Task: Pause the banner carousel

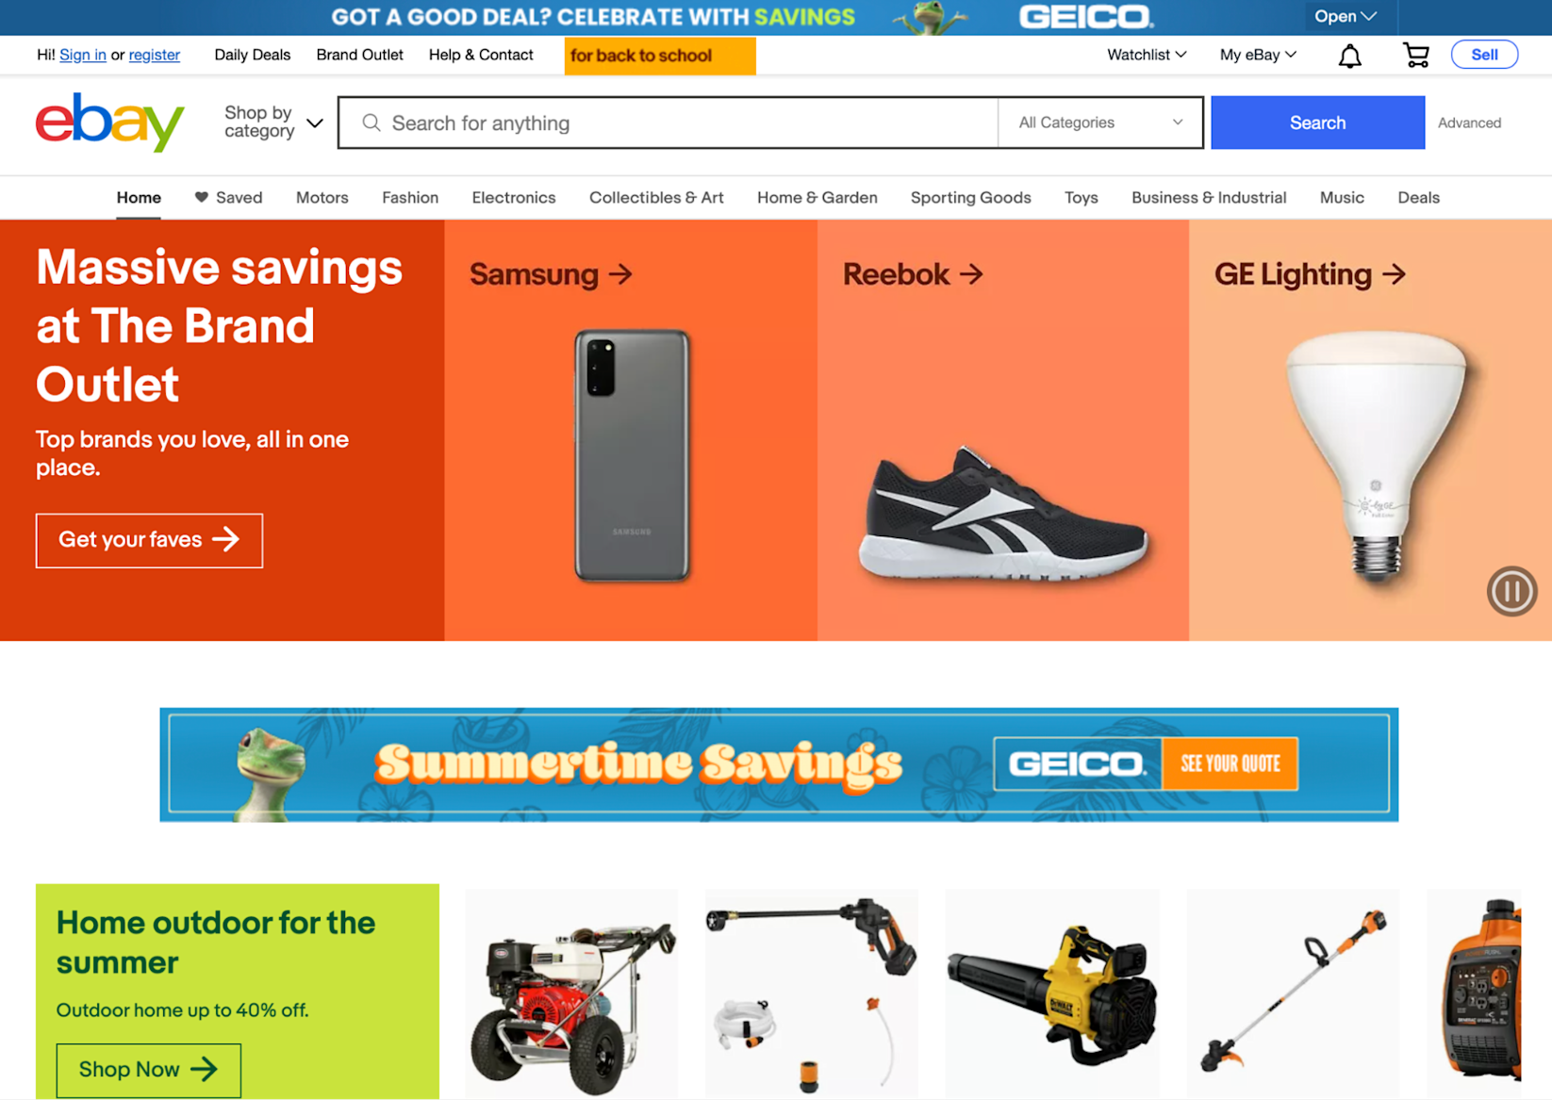Action: point(1511,591)
